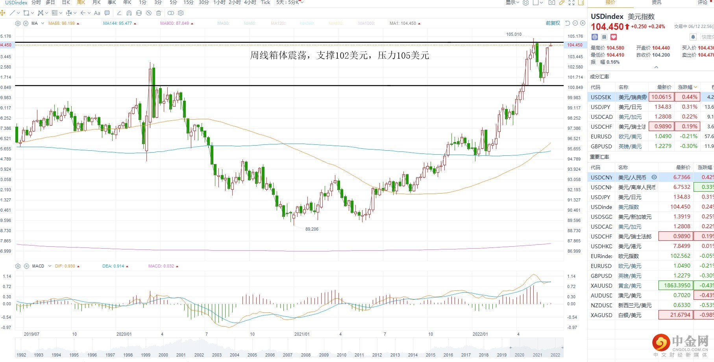This screenshot has width=714, height=362.
Task: Take a chart screenshot with camera icon
Action: click(x=552, y=2)
